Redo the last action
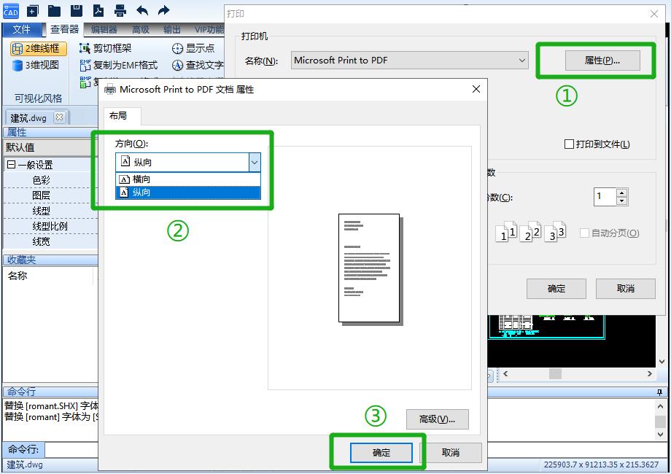This screenshot has width=671, height=474. coord(164,11)
